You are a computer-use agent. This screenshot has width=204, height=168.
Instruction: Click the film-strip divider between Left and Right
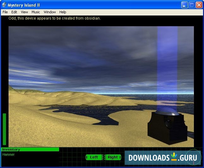tap(104, 157)
